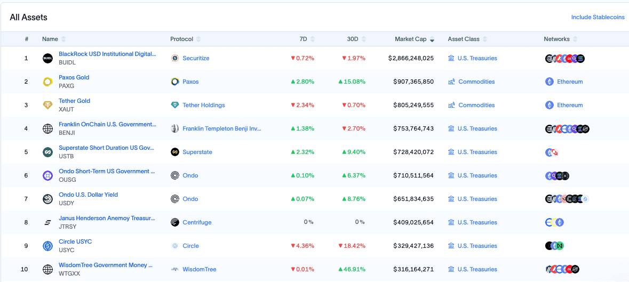The width and height of the screenshot is (629, 282).
Task: Click the Franklin Templeton protocol logo
Action: coord(174,128)
